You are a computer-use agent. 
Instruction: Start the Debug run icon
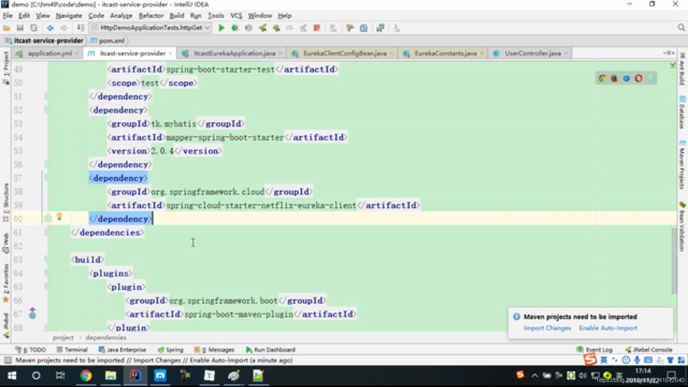235,28
